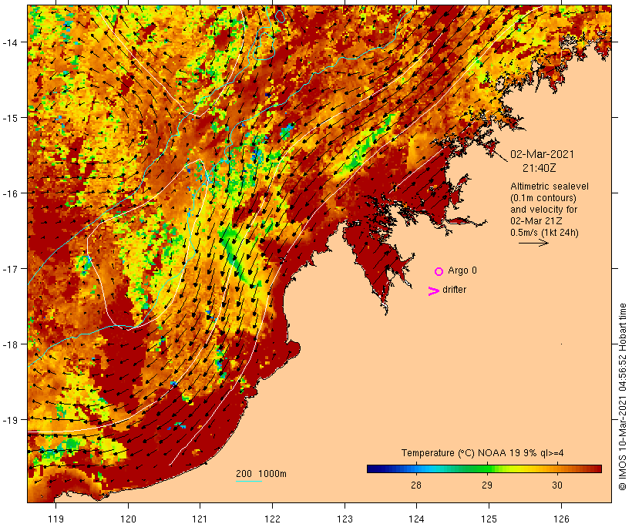Click the color bar value 28

tap(416, 485)
